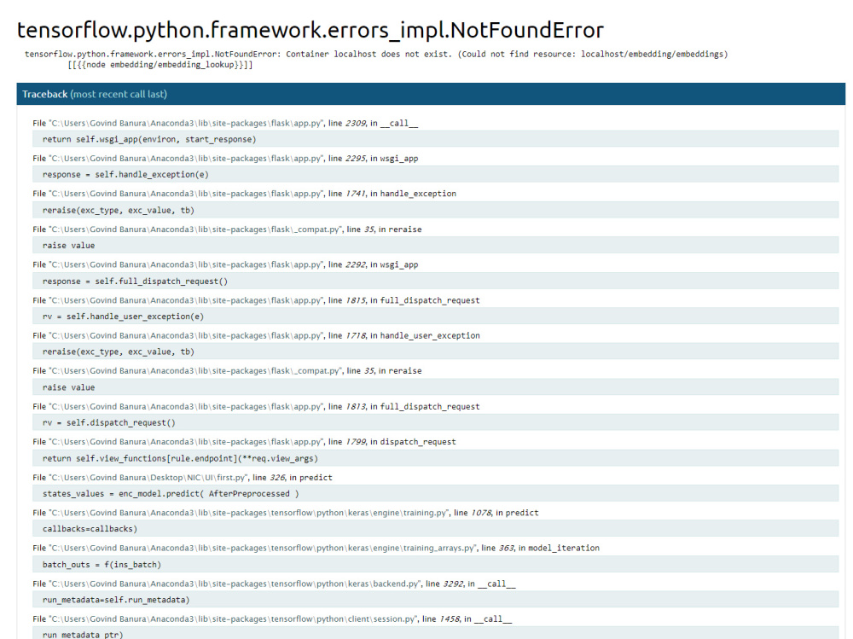Click 'raise value' under first _compat.py frame
Image resolution: width=853 pixels, height=639 pixels.
435,246
